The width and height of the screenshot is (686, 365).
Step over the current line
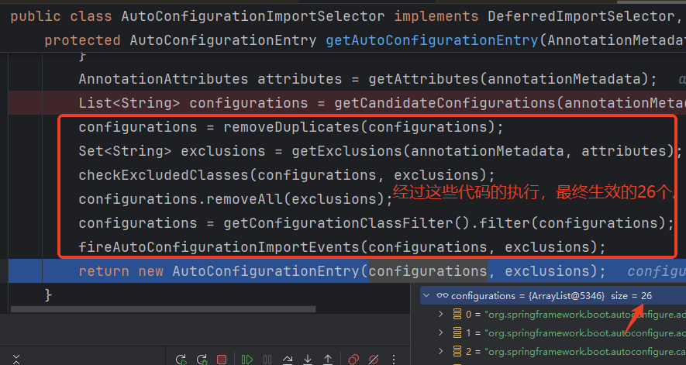(x=288, y=359)
